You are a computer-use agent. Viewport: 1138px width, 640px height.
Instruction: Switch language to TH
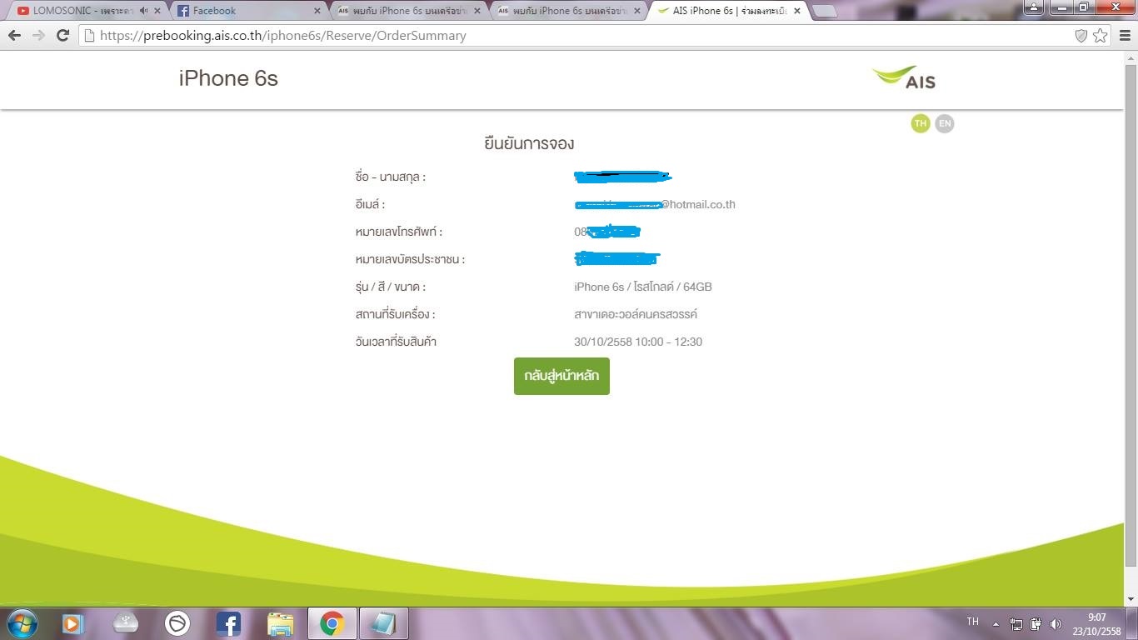(x=921, y=123)
